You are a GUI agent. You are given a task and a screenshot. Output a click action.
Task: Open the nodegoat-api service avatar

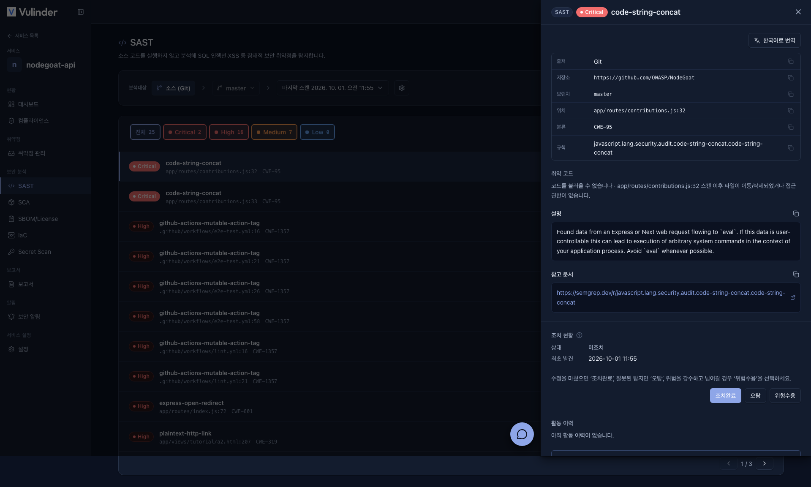(x=14, y=65)
